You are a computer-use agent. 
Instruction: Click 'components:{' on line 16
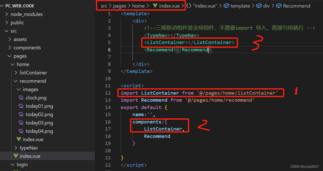(x=150, y=122)
